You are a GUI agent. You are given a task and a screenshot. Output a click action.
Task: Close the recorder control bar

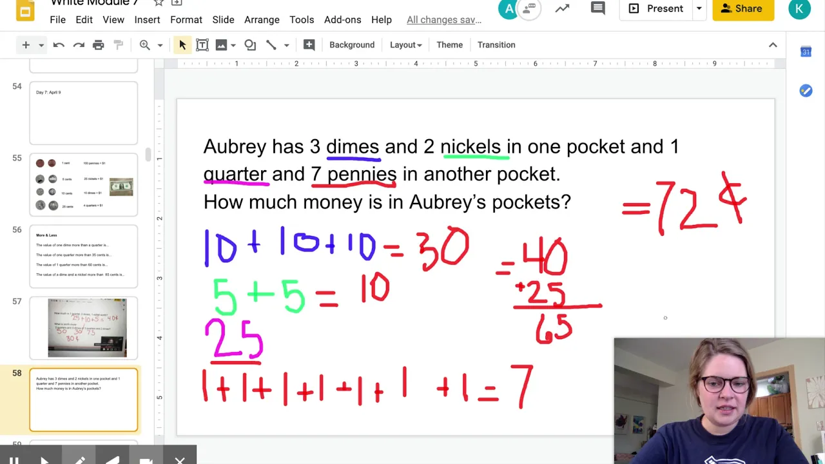[180, 459]
